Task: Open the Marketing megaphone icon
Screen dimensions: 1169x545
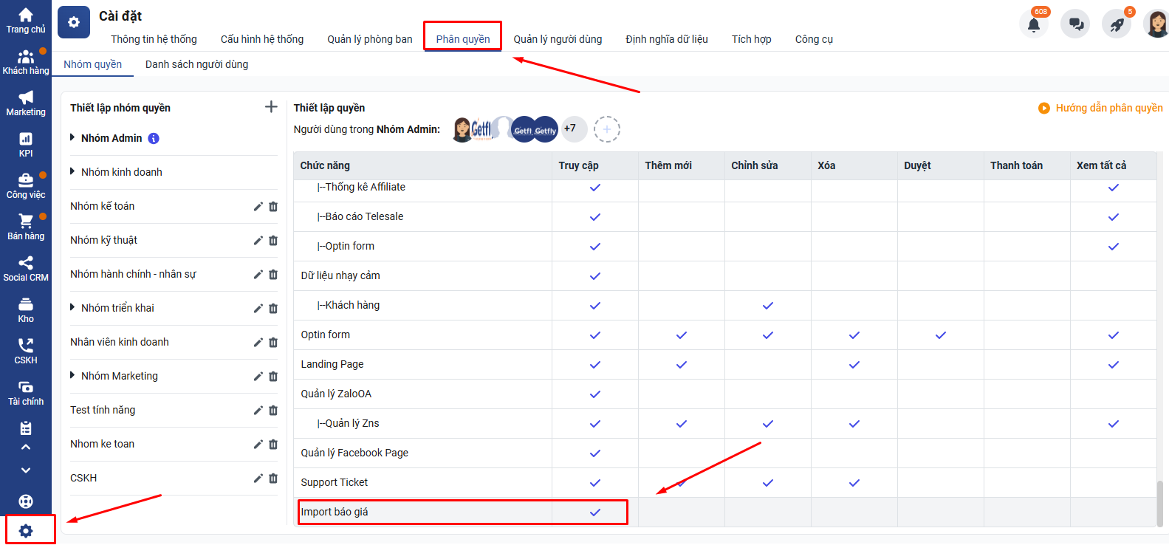Action: pos(26,97)
